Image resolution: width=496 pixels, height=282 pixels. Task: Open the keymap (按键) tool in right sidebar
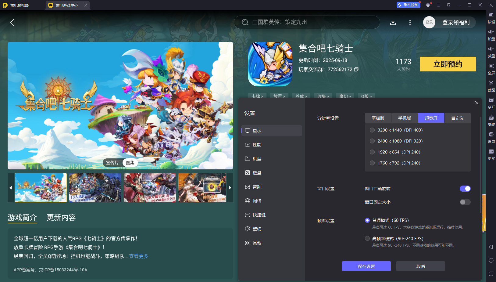click(491, 18)
